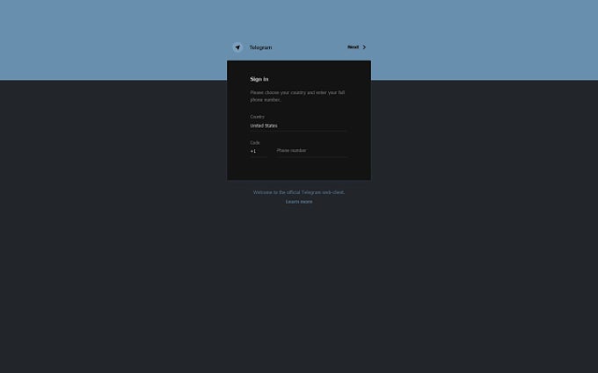
Task: Click the 'Welcome to the official Telegram web-client' text
Action: pos(299,192)
